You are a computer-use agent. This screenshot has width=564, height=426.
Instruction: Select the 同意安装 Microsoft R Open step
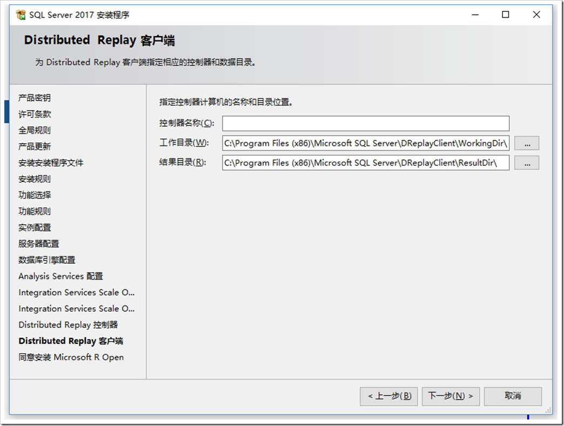pos(71,357)
